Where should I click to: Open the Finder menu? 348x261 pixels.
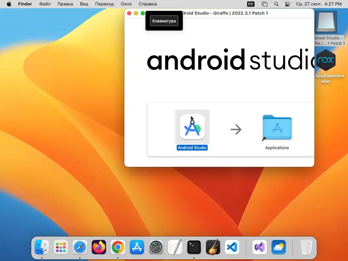coord(25,4)
